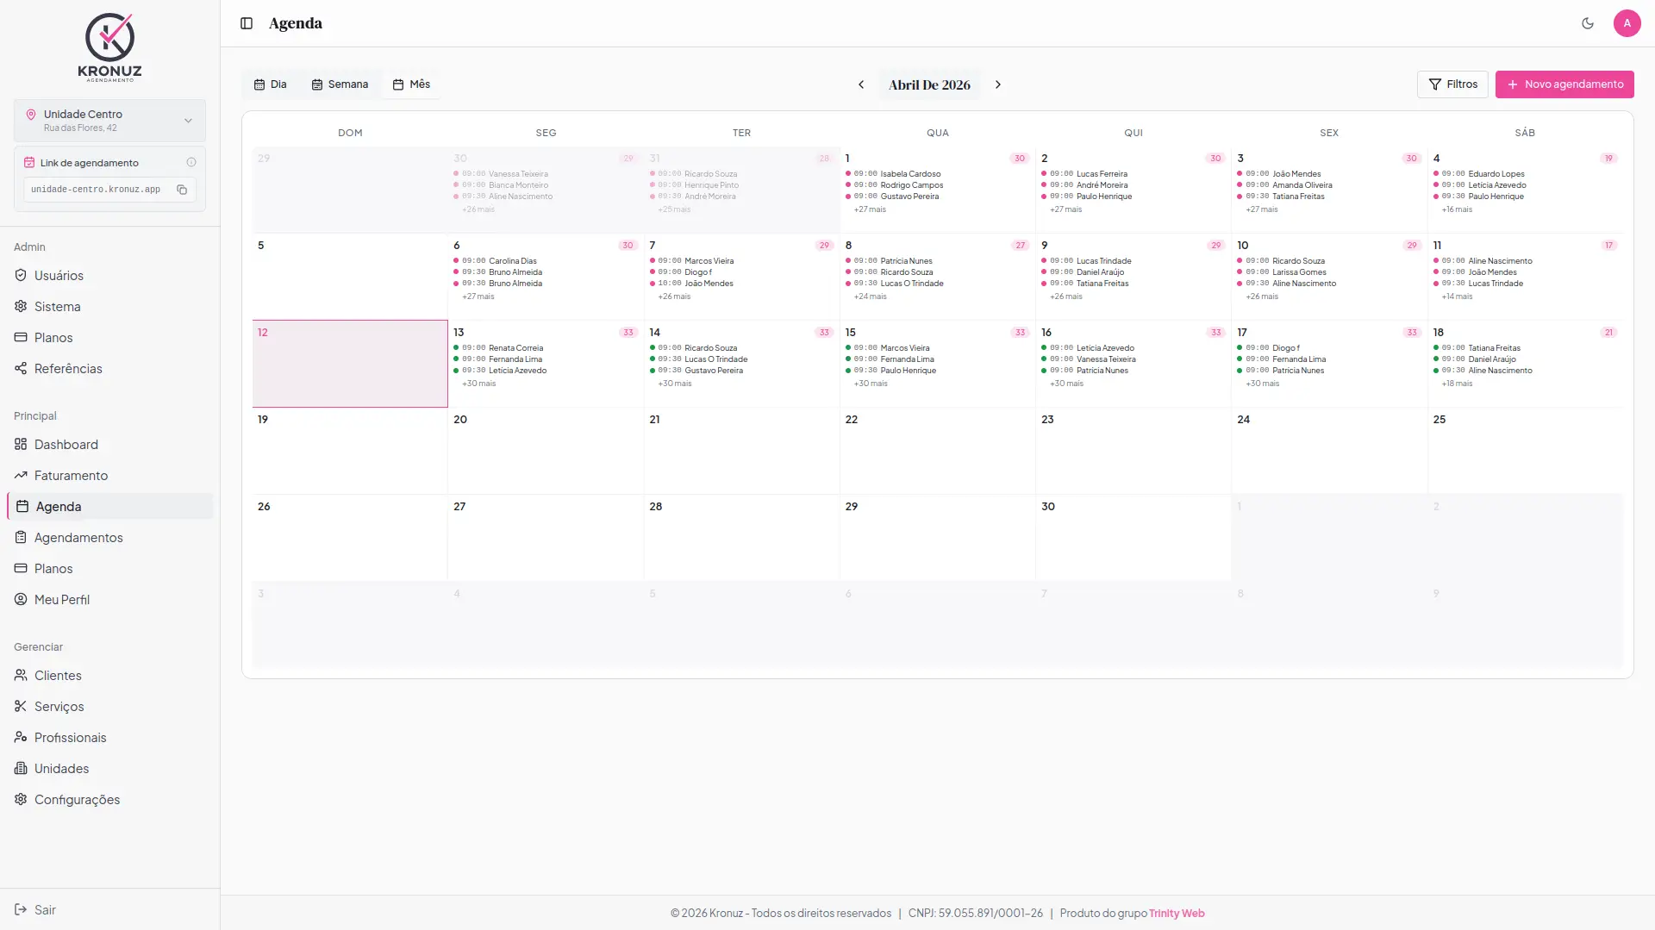Switch to Semana view
1655x930 pixels.
[x=340, y=84]
